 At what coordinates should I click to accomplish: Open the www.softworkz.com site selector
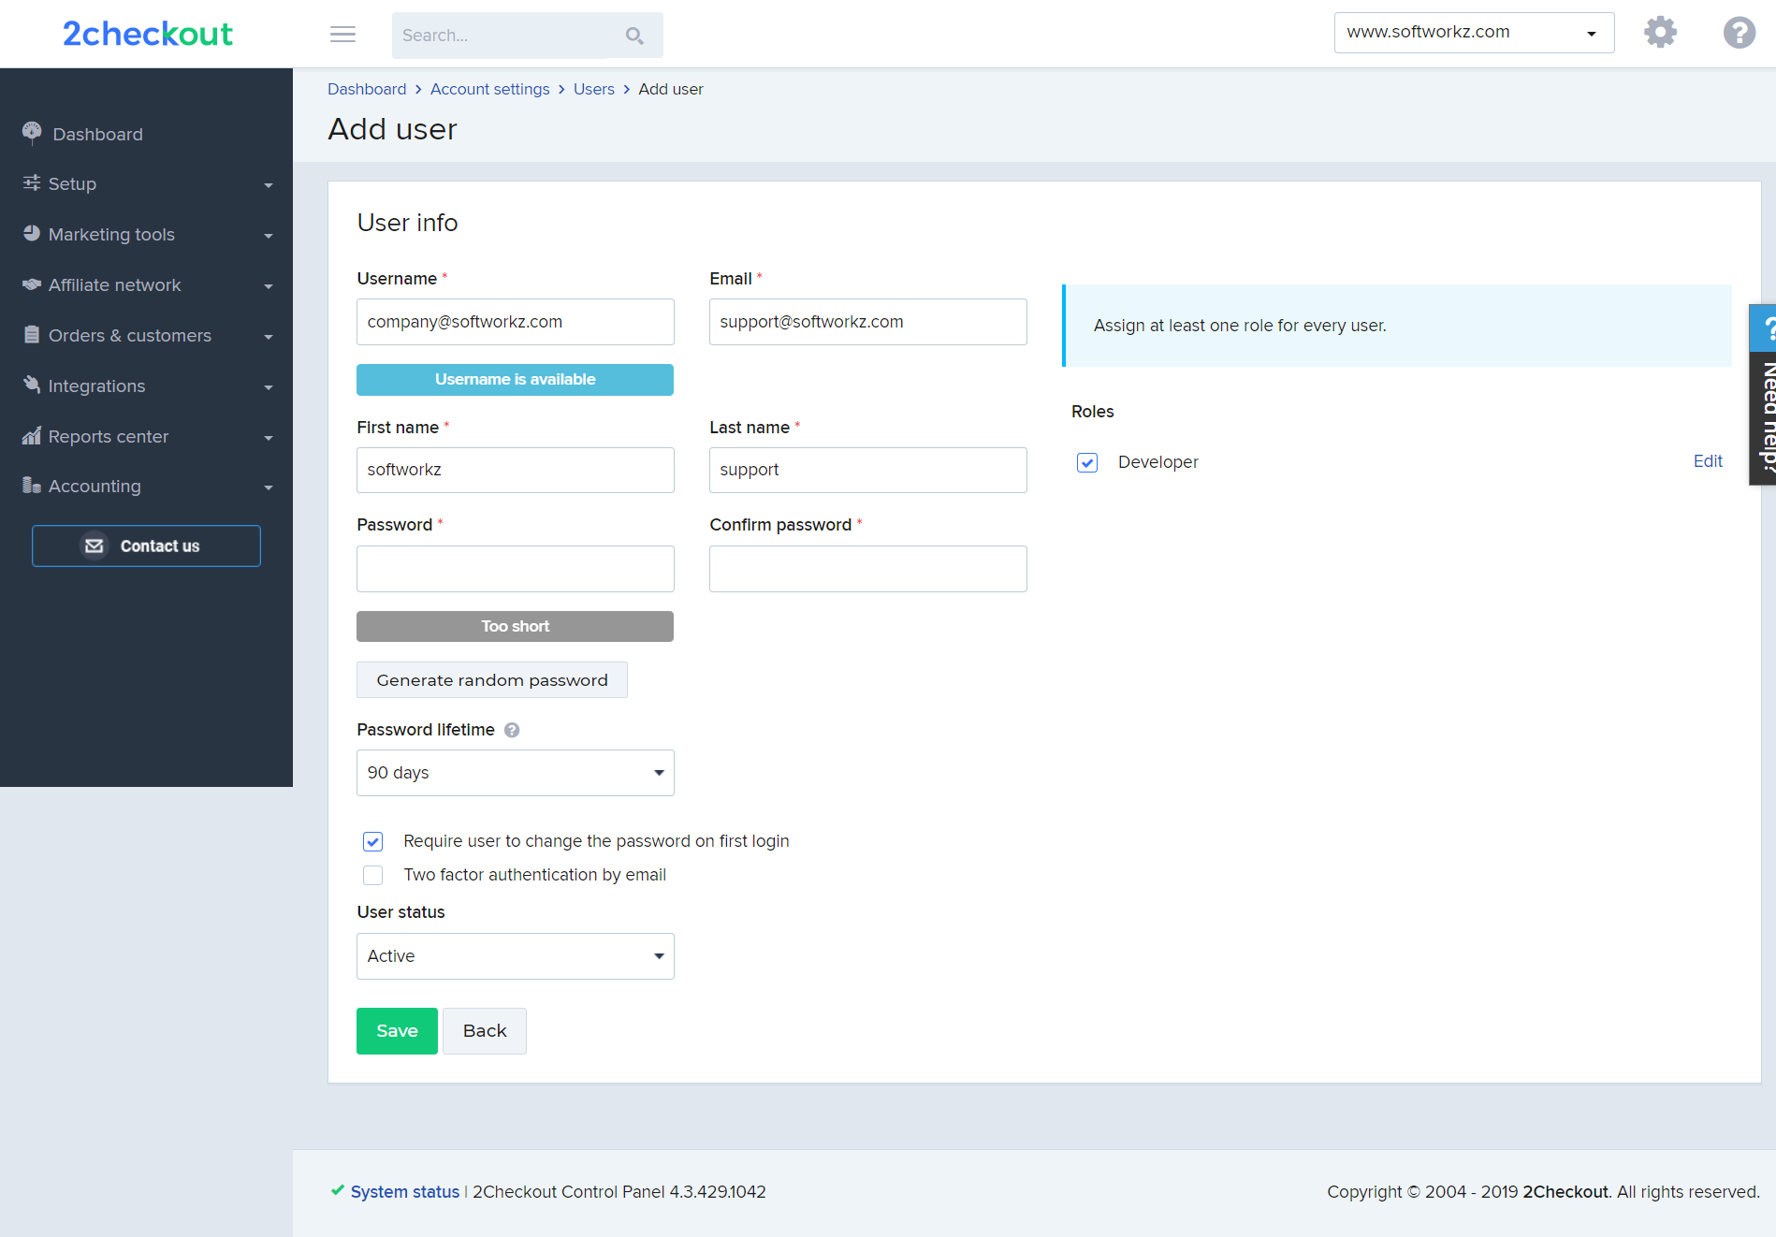click(1474, 33)
